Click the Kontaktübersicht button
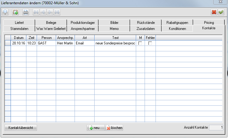The width and height of the screenshot is (228, 138). tap(21, 128)
